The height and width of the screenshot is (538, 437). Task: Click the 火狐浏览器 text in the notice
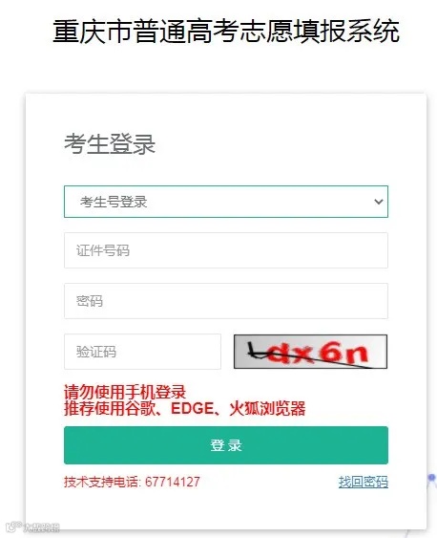click(267, 408)
